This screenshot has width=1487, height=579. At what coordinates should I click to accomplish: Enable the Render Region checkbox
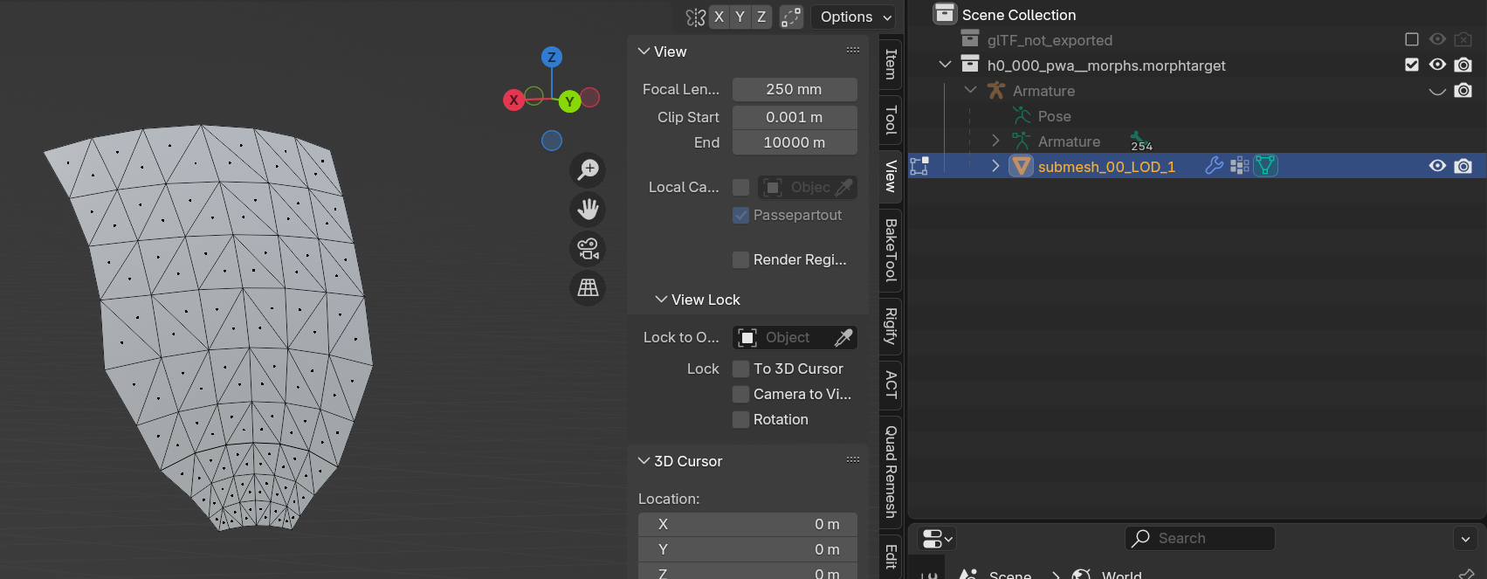click(740, 259)
